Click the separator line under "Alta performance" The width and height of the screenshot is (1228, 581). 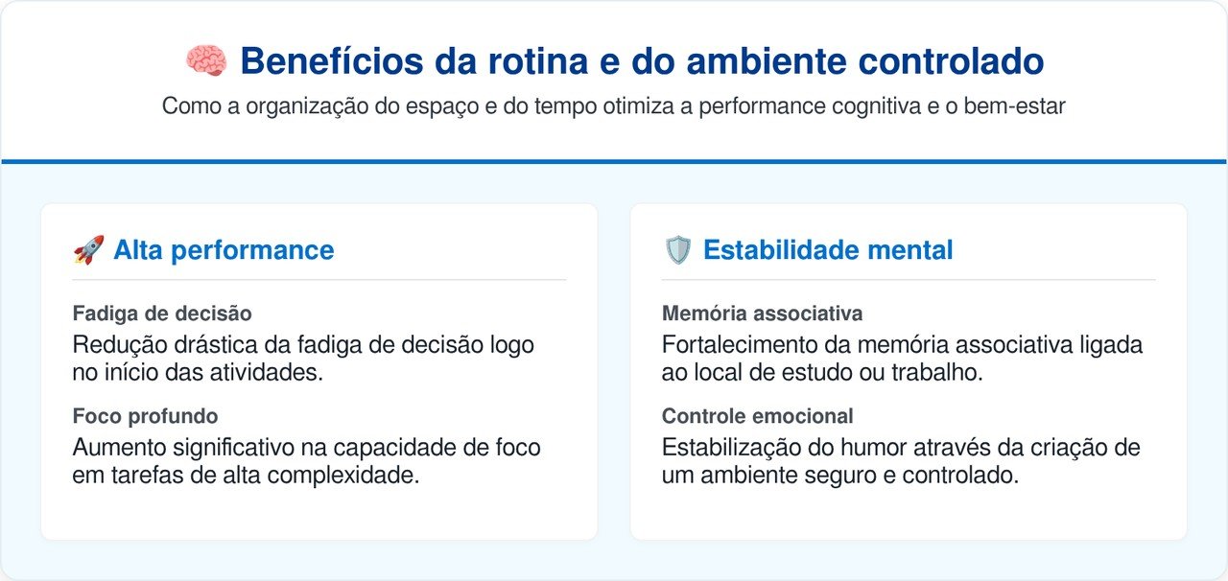(x=319, y=280)
